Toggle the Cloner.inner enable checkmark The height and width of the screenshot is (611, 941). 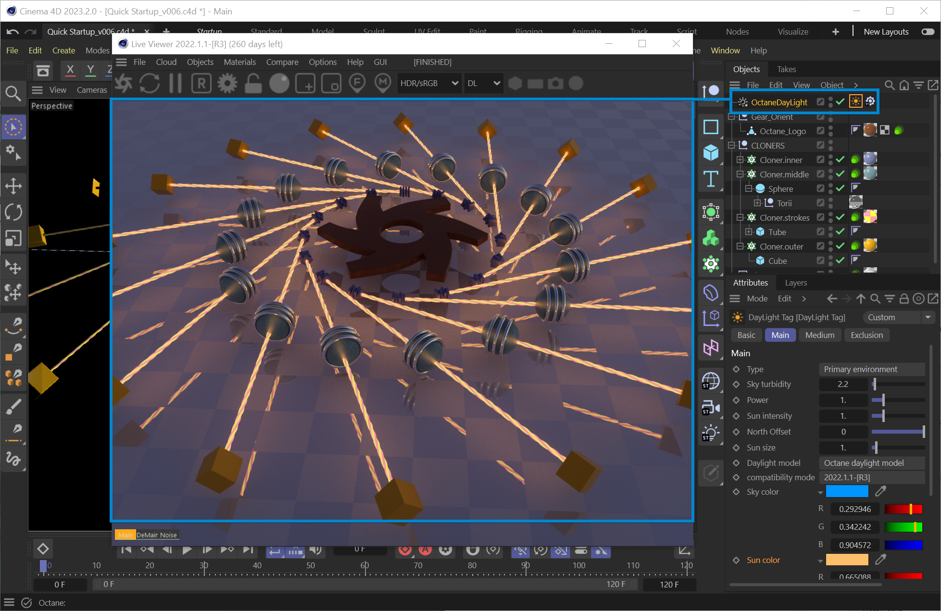point(840,160)
